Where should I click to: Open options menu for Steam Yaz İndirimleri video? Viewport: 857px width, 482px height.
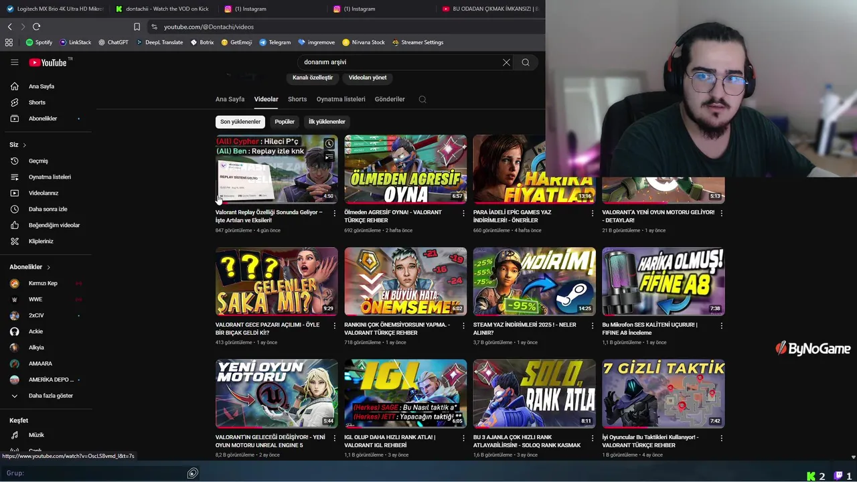pyautogui.click(x=592, y=326)
